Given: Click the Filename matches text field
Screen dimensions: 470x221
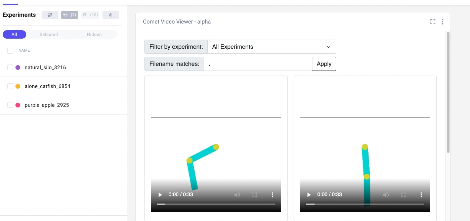Looking at the screenshot, I should pyautogui.click(x=258, y=64).
